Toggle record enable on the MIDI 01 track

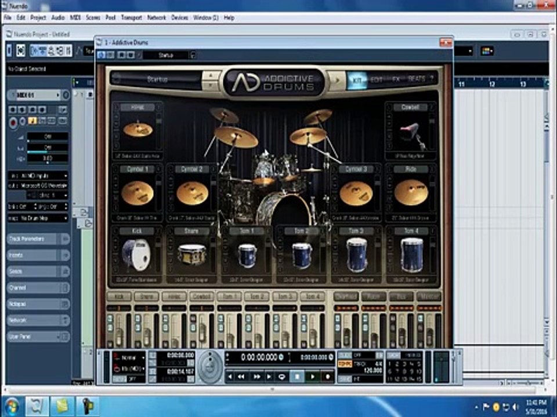pos(13,123)
